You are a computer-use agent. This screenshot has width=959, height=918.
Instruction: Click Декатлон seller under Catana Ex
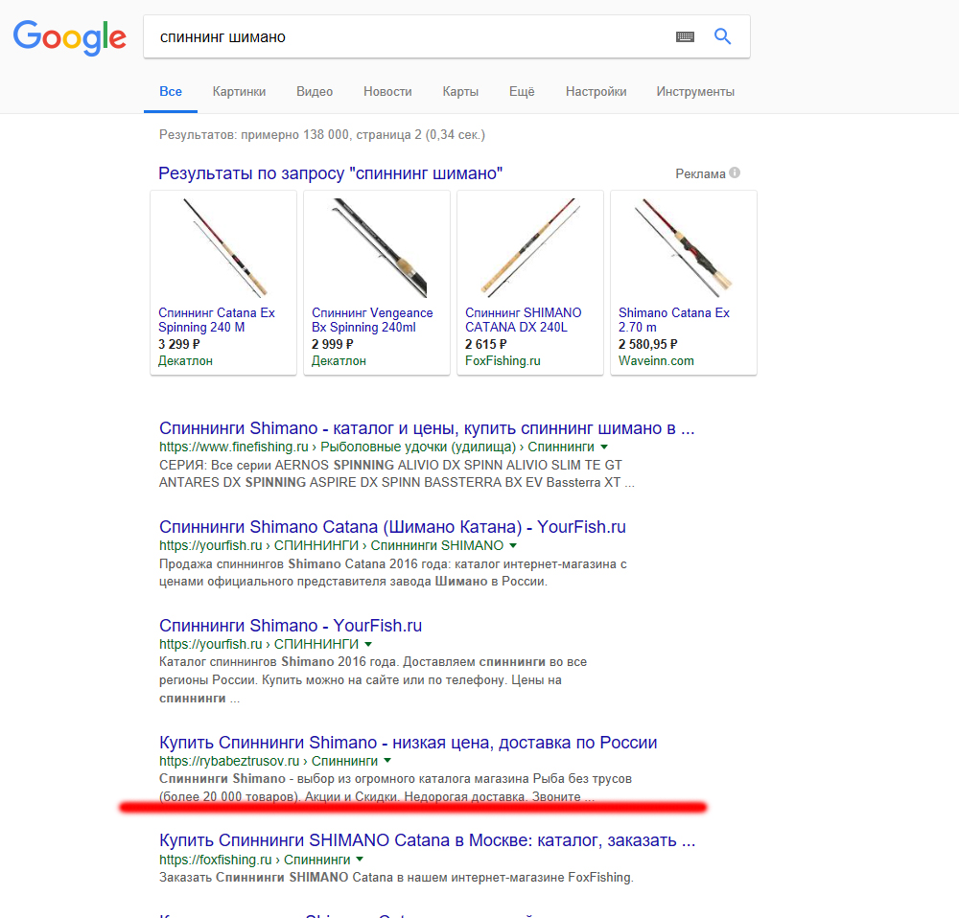(x=185, y=361)
